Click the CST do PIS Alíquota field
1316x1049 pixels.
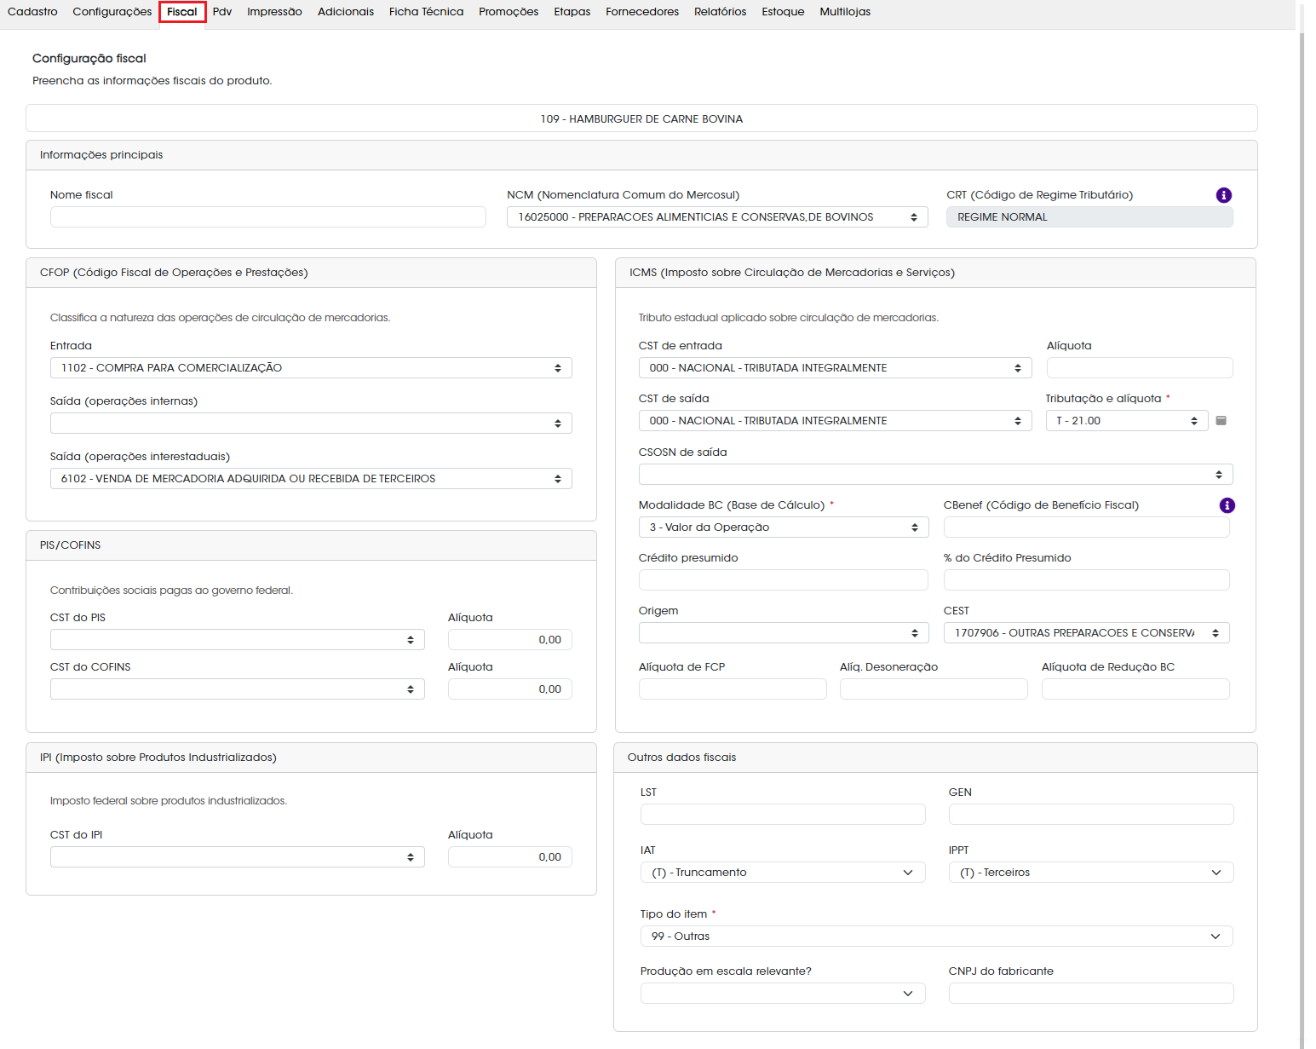[x=509, y=640]
